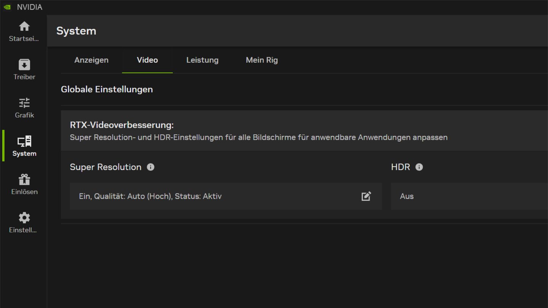Screen dimensions: 548x308
Task: Open the Einlösen gift icon
Action: 24,179
